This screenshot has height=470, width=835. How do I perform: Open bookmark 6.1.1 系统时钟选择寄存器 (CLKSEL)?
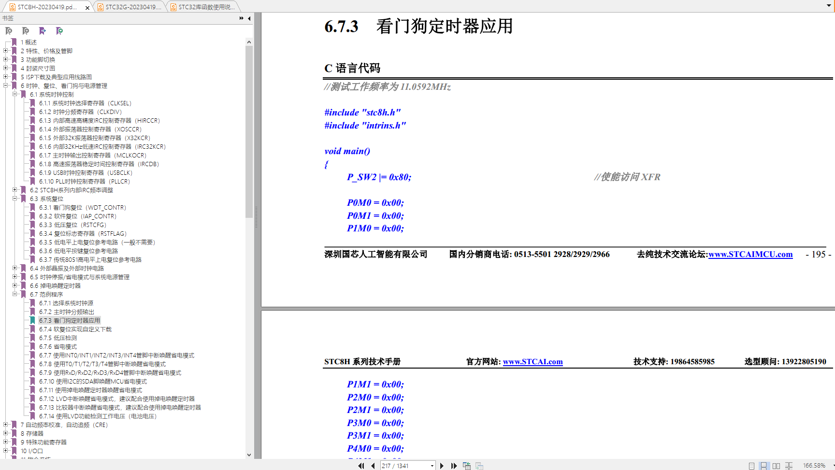point(85,103)
